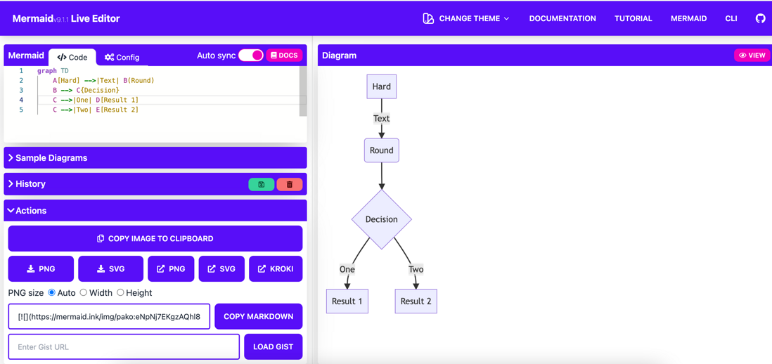Open the Change Theme dropdown
772x364 pixels.
[465, 18]
